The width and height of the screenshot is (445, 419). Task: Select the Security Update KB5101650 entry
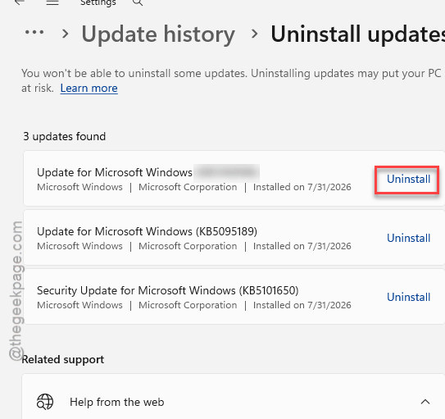click(x=234, y=297)
